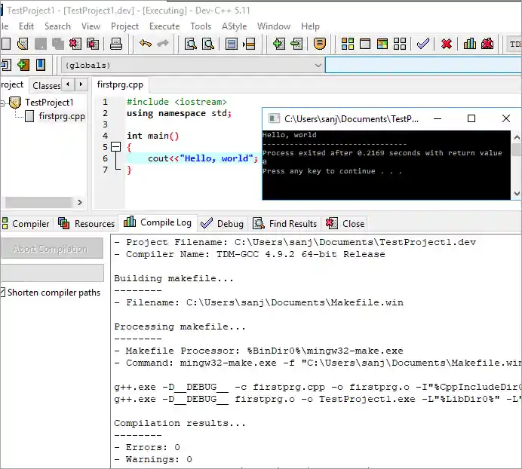Collapse the TestProject1 tree node

coord(2,103)
